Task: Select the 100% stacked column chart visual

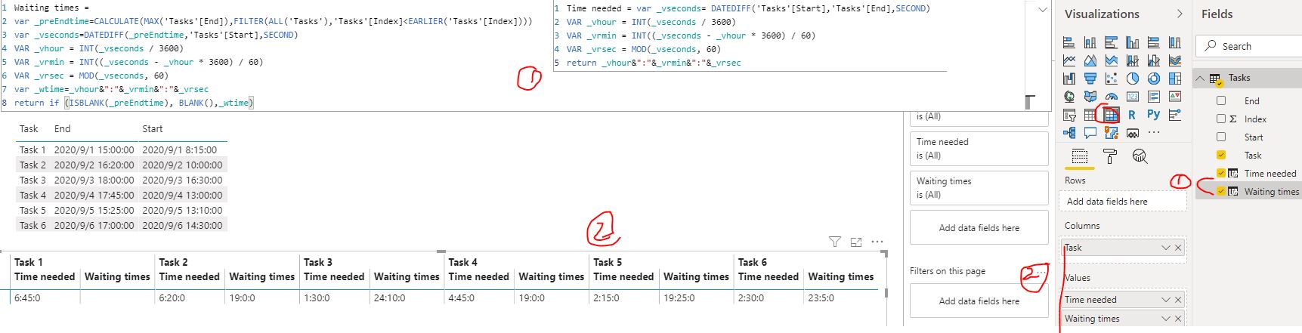Action: pos(1175,42)
